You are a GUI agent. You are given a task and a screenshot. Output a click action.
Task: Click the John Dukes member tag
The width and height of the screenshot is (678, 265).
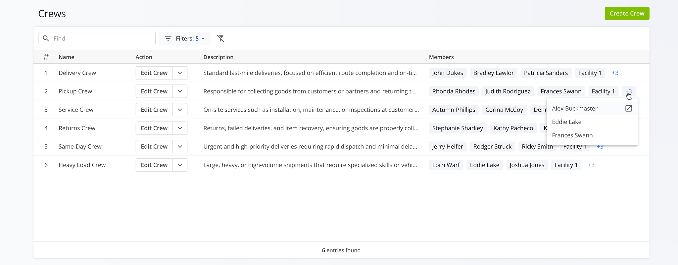tap(447, 73)
